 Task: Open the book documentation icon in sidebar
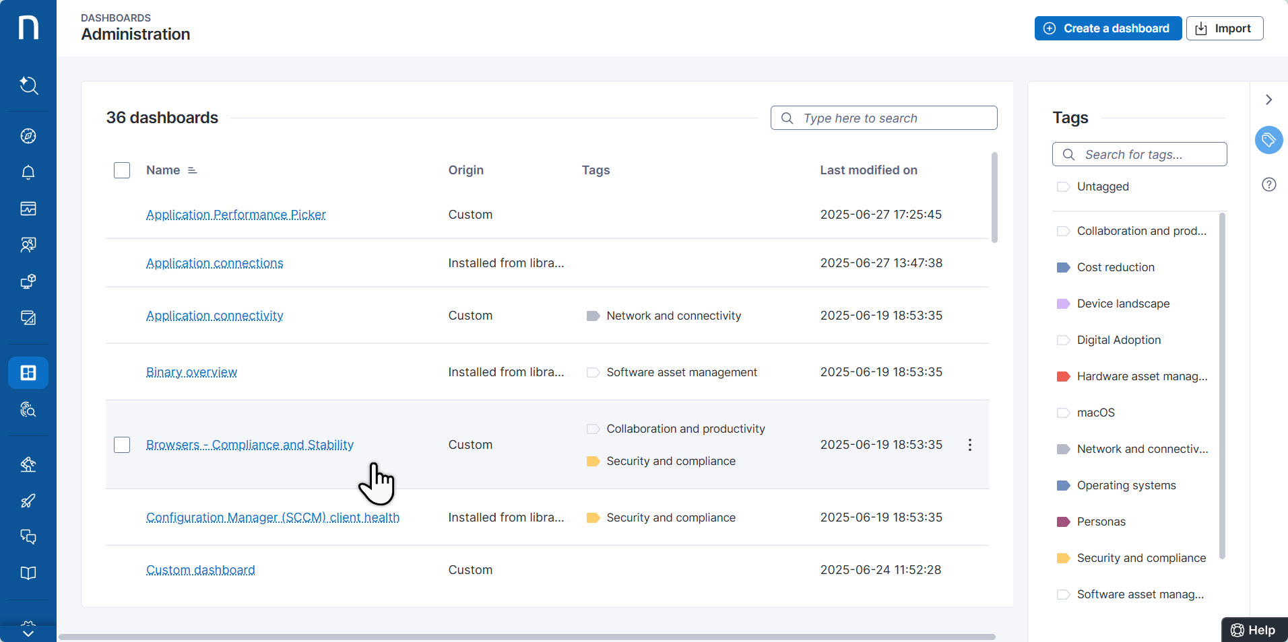pos(28,573)
